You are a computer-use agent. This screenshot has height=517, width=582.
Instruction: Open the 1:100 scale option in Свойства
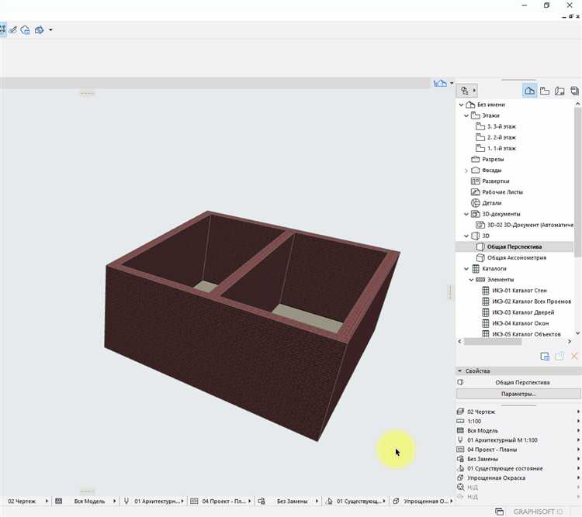[x=518, y=422]
